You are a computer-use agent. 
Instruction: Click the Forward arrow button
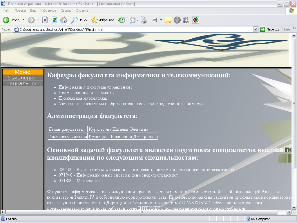[31, 20]
